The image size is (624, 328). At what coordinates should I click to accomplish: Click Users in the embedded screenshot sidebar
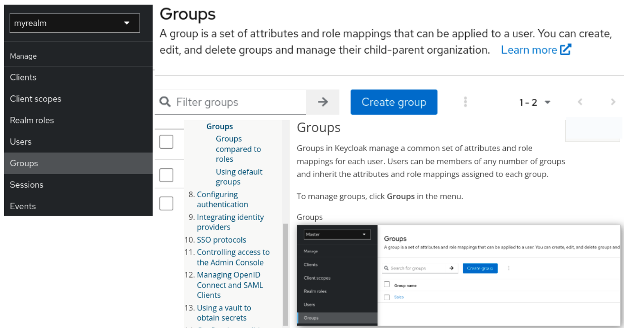coord(309,305)
